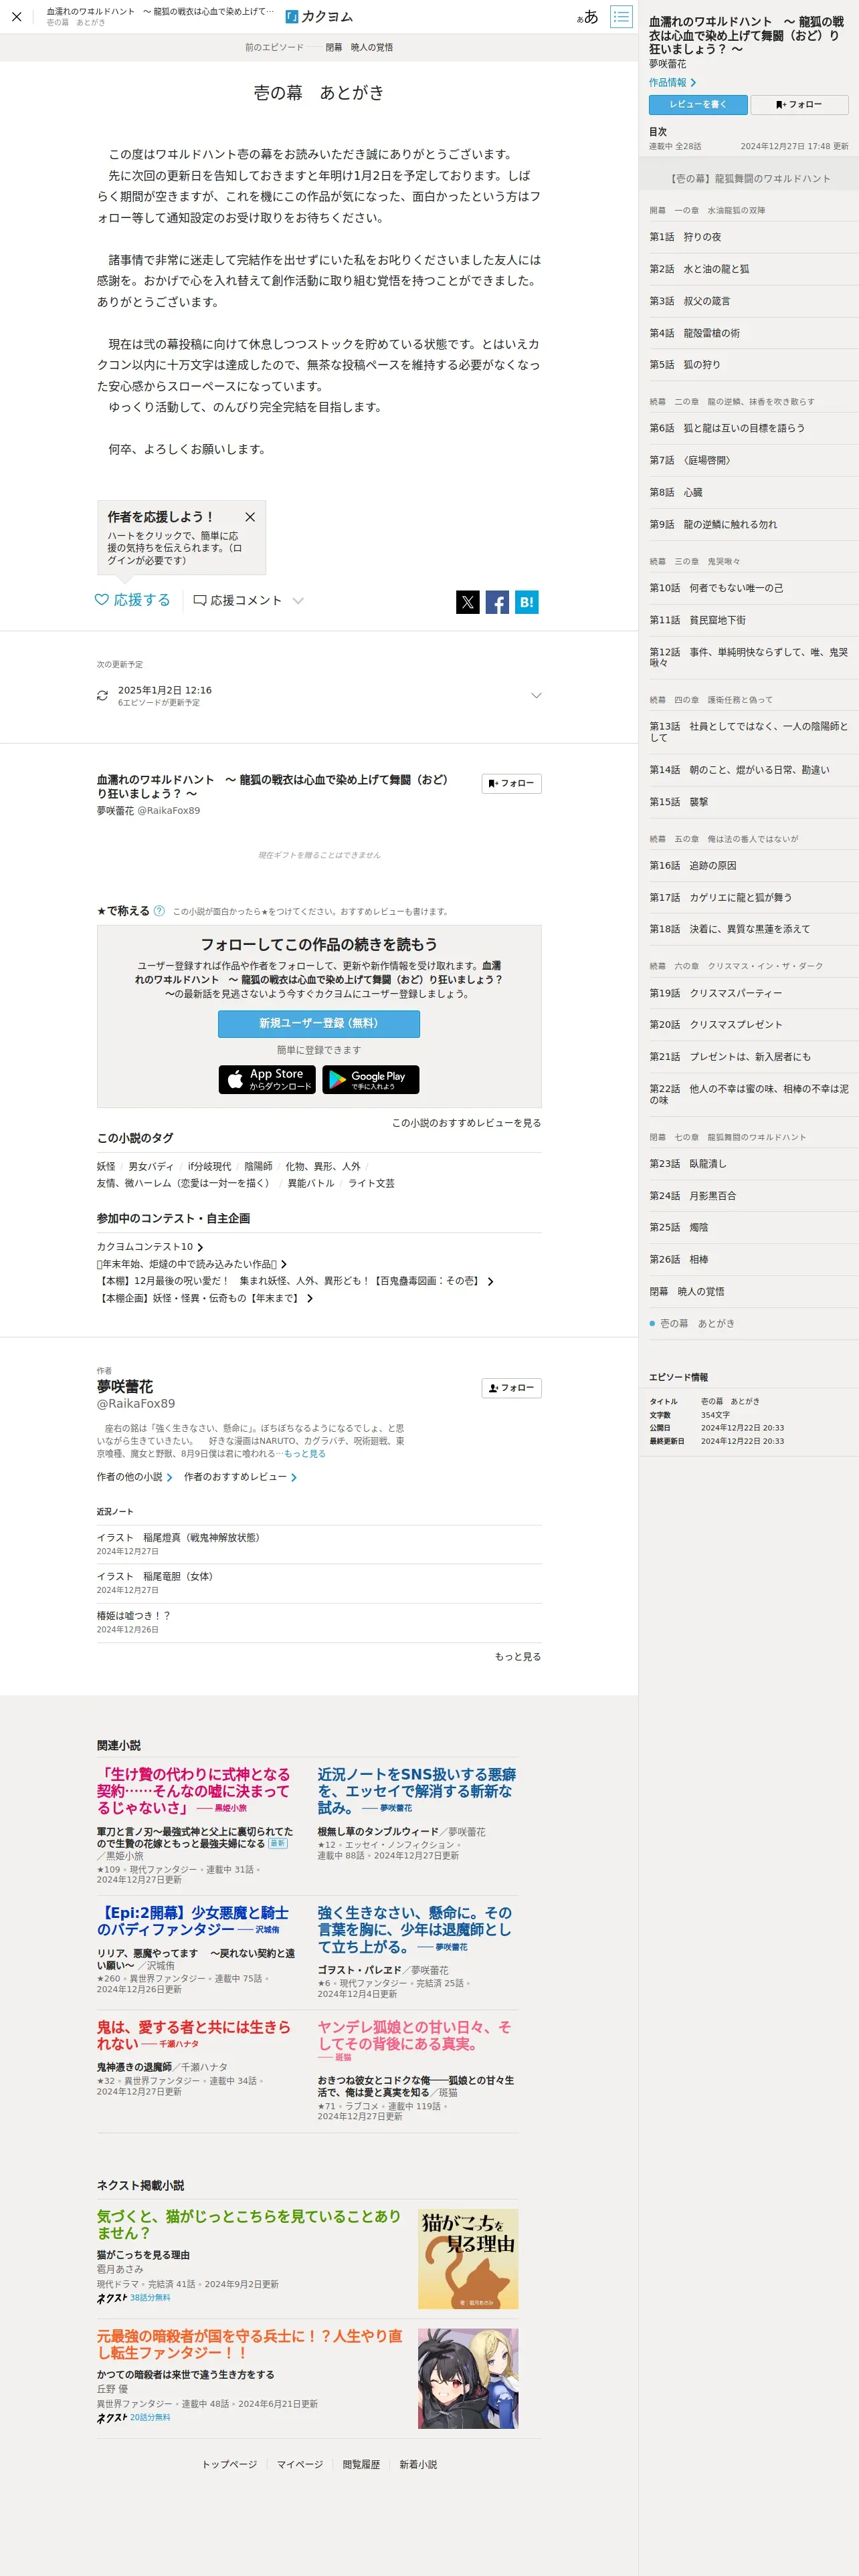Image resolution: width=859 pixels, height=2576 pixels.
Task: Open @RaikaFox89 author handle under title
Action: tap(168, 810)
